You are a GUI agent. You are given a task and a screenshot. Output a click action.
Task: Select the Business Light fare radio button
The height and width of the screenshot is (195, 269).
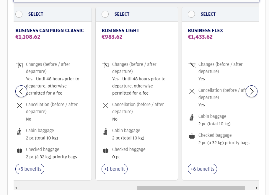[105, 14]
